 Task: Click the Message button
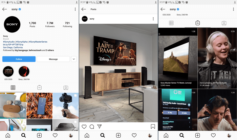tap(53, 59)
